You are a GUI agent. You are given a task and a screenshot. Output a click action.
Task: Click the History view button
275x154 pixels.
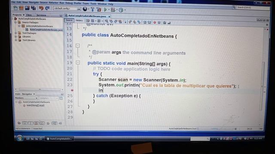[x=79, y=21]
